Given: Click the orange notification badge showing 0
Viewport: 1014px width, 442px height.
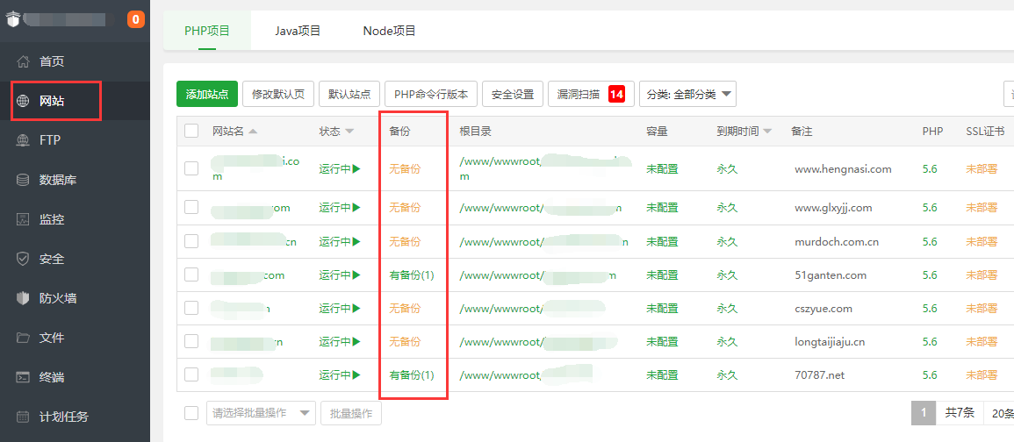Looking at the screenshot, I should pyautogui.click(x=136, y=19).
